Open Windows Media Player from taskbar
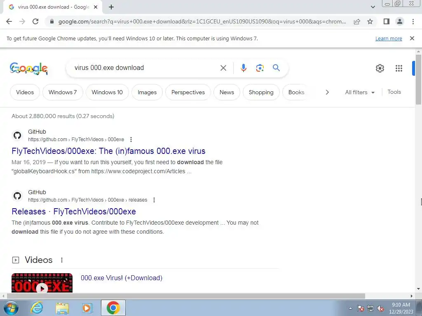Image resolution: width=422 pixels, height=316 pixels. click(87, 308)
